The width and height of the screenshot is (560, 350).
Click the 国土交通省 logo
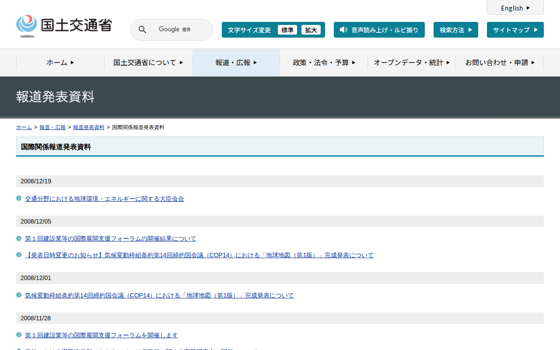64,26
